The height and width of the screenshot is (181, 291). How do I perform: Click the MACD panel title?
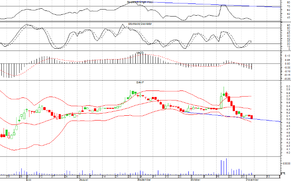pyautogui.click(x=140, y=53)
